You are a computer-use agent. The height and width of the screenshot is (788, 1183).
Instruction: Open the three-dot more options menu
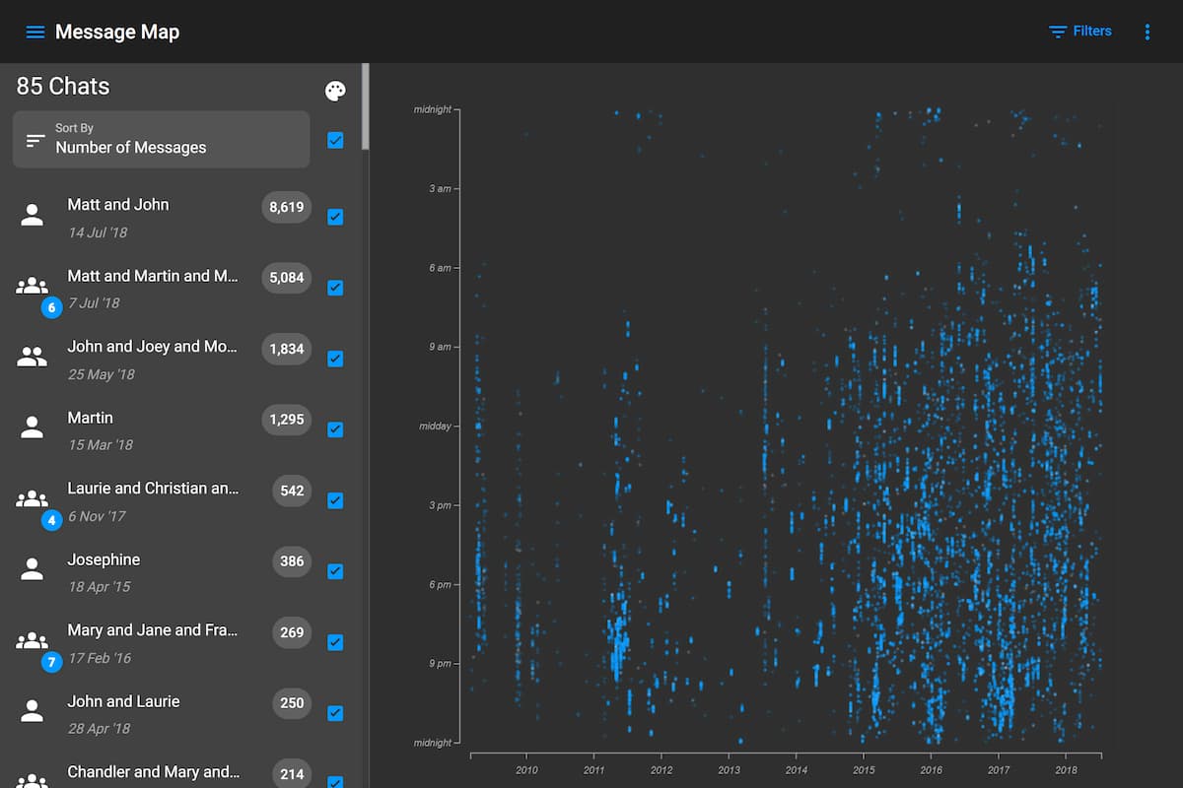(x=1147, y=32)
